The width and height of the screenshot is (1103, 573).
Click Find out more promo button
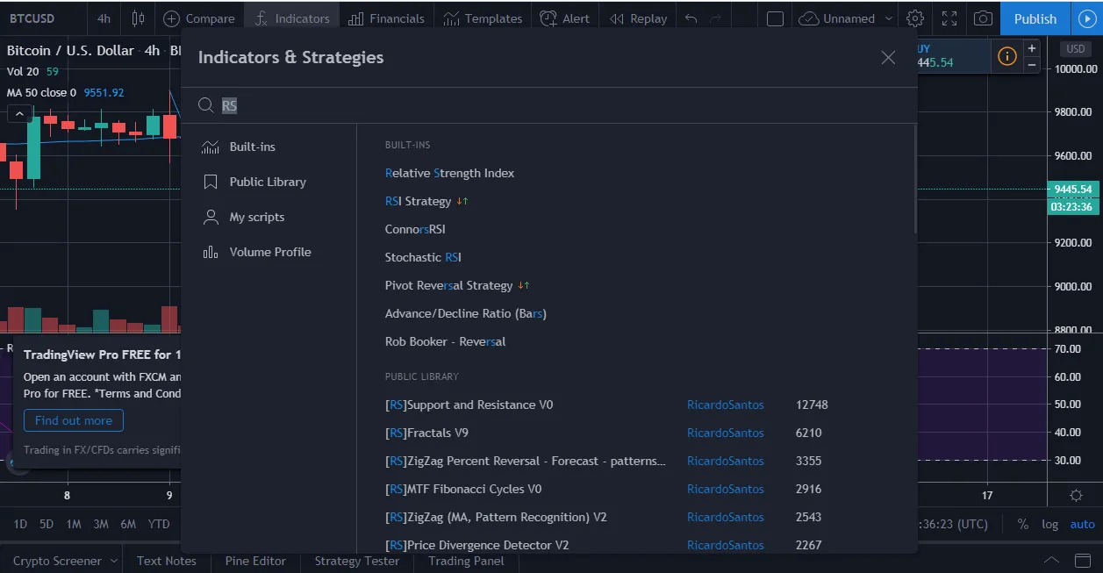tap(74, 420)
